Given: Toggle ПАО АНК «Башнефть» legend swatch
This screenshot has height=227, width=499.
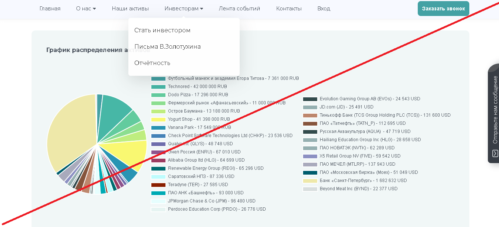Looking at the screenshot, I should pyautogui.click(x=158, y=193).
